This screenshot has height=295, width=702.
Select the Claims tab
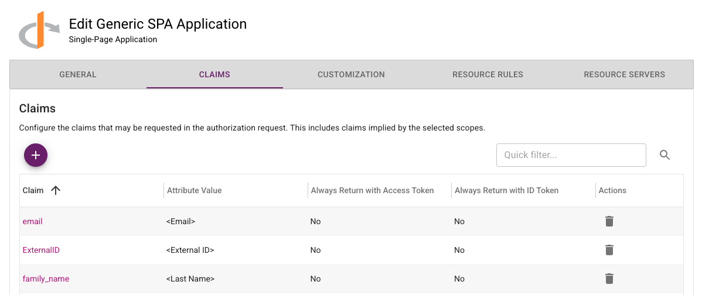[214, 75]
